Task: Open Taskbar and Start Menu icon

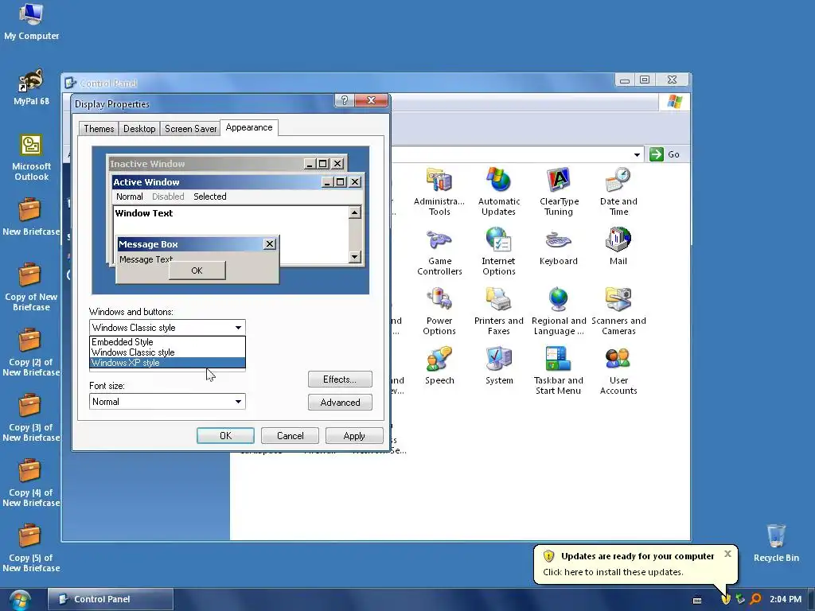Action: (x=558, y=371)
